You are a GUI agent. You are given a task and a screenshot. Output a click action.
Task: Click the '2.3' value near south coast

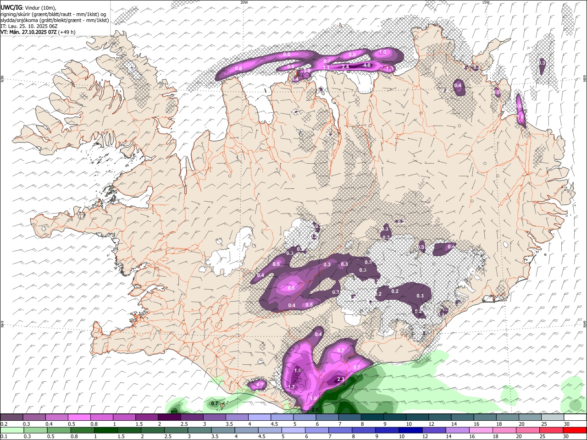point(341,379)
